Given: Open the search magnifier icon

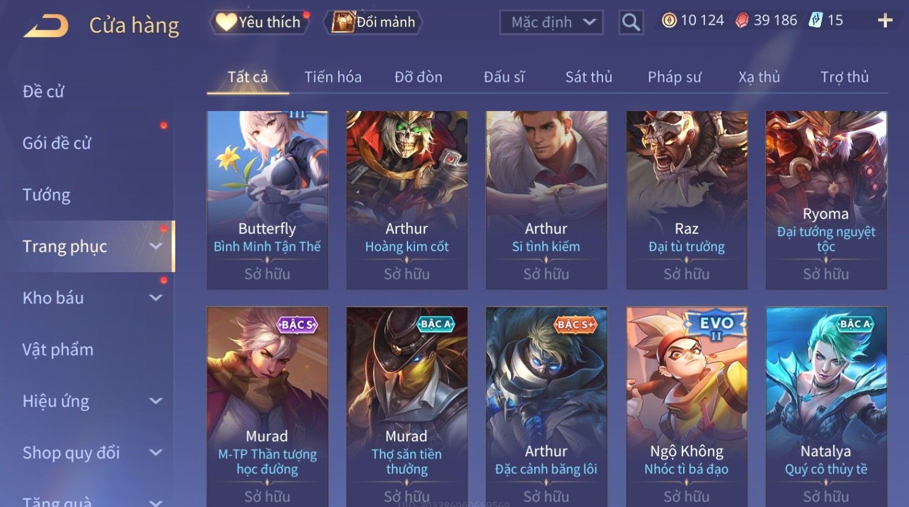Looking at the screenshot, I should pyautogui.click(x=631, y=22).
